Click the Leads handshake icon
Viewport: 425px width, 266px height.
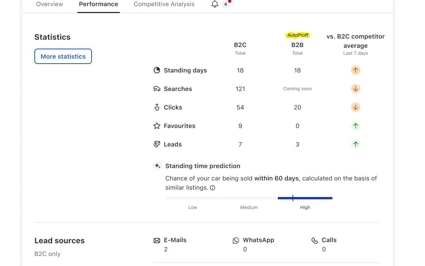pos(157,144)
